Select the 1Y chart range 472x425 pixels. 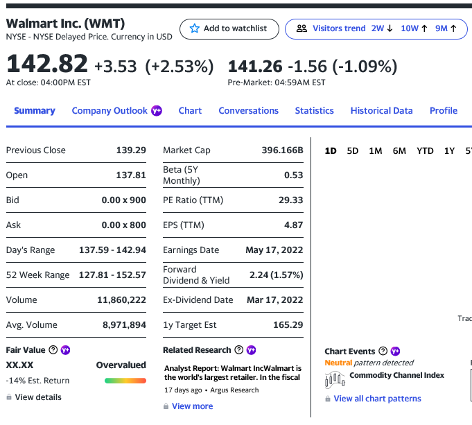click(449, 151)
